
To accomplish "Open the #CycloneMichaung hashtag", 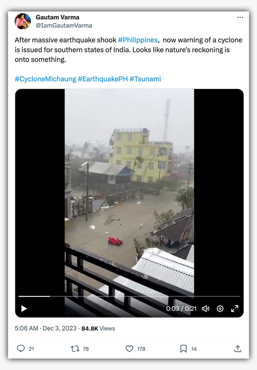I will [x=45, y=79].
